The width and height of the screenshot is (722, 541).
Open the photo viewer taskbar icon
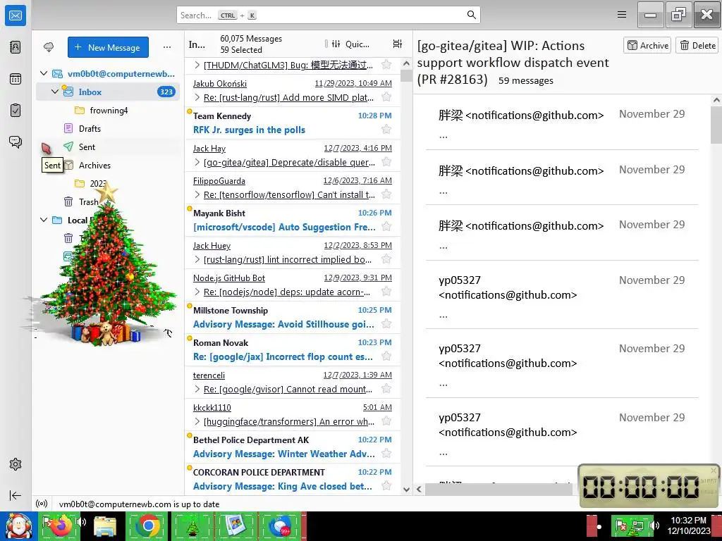tap(235, 526)
